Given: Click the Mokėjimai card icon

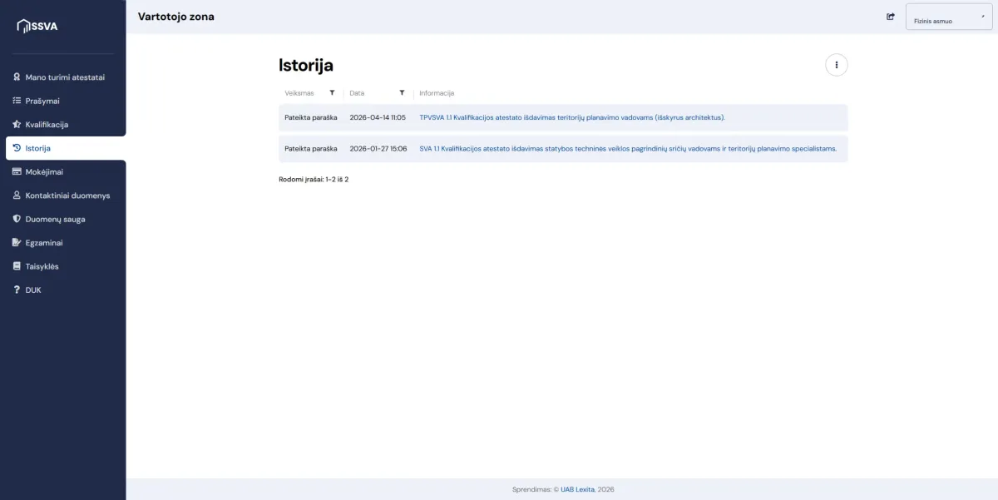Looking at the screenshot, I should coord(17,171).
